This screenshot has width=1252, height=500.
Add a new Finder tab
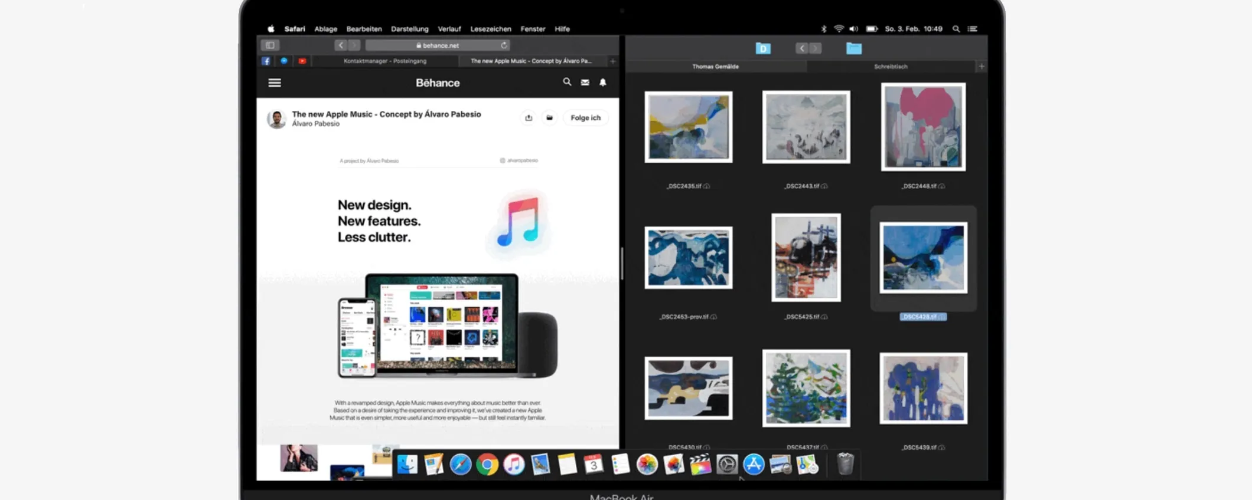[x=982, y=67]
